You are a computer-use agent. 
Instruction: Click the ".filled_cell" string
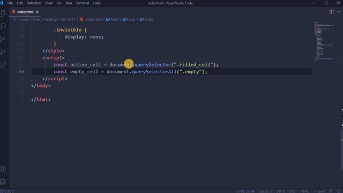point(193,64)
